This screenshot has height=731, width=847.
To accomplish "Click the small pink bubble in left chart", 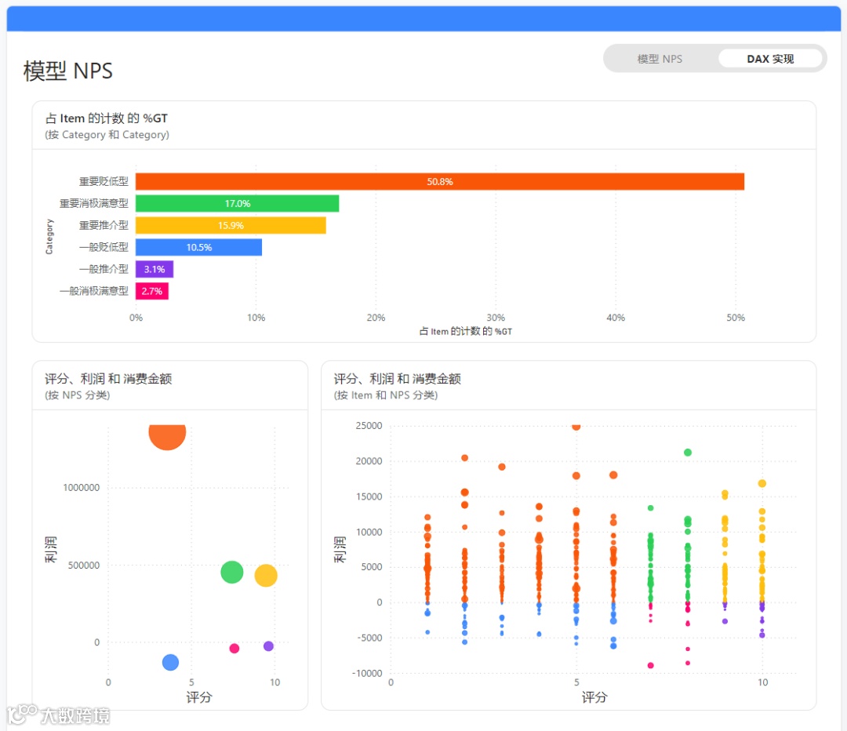I will [234, 649].
